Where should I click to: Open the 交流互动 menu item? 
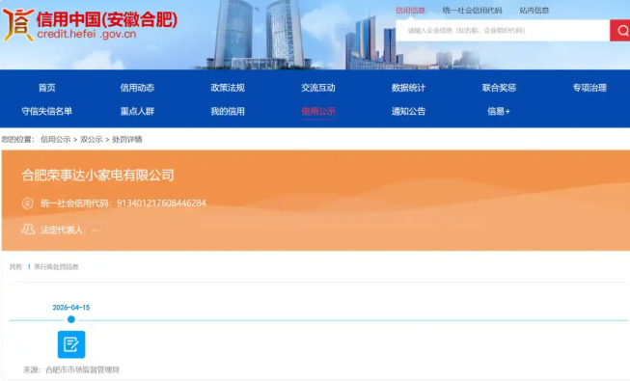[318, 88]
